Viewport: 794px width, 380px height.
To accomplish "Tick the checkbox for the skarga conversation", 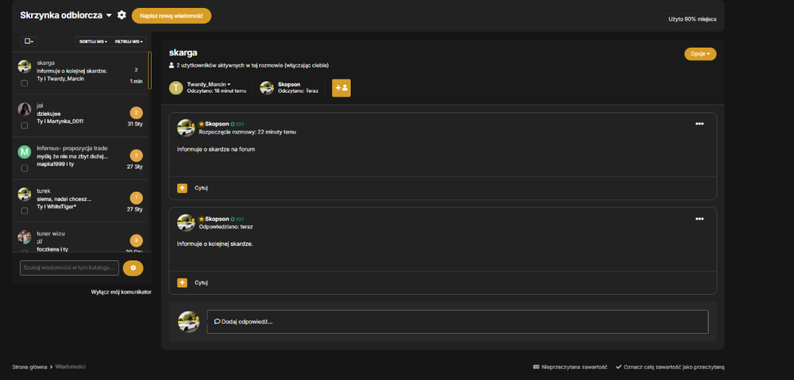I will point(25,83).
